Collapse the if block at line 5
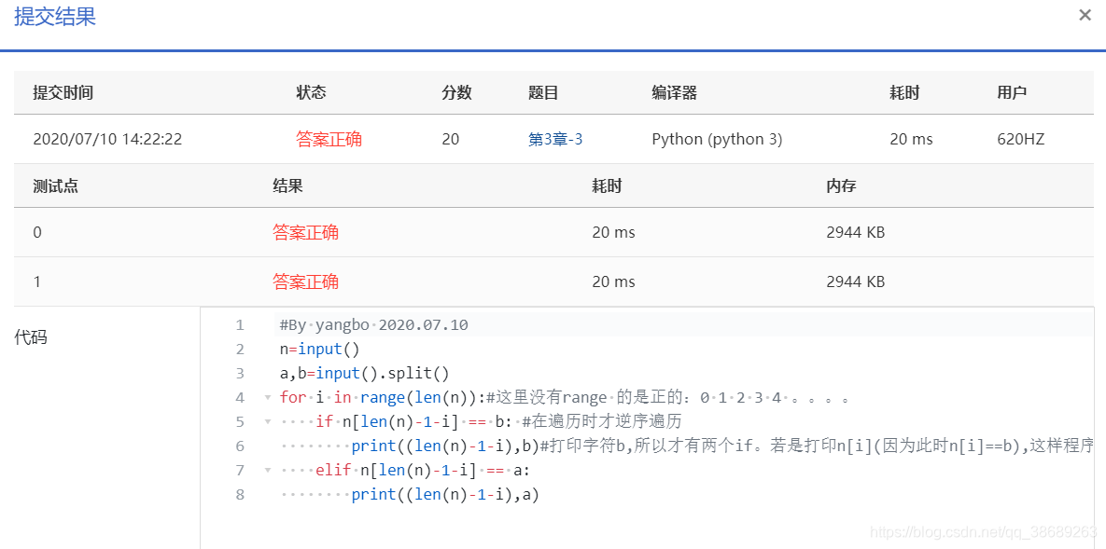 (267, 420)
